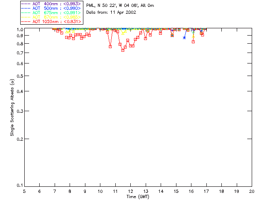Click the x-axis value 12
Screen dimensions: 259x207
click(130, 191)
